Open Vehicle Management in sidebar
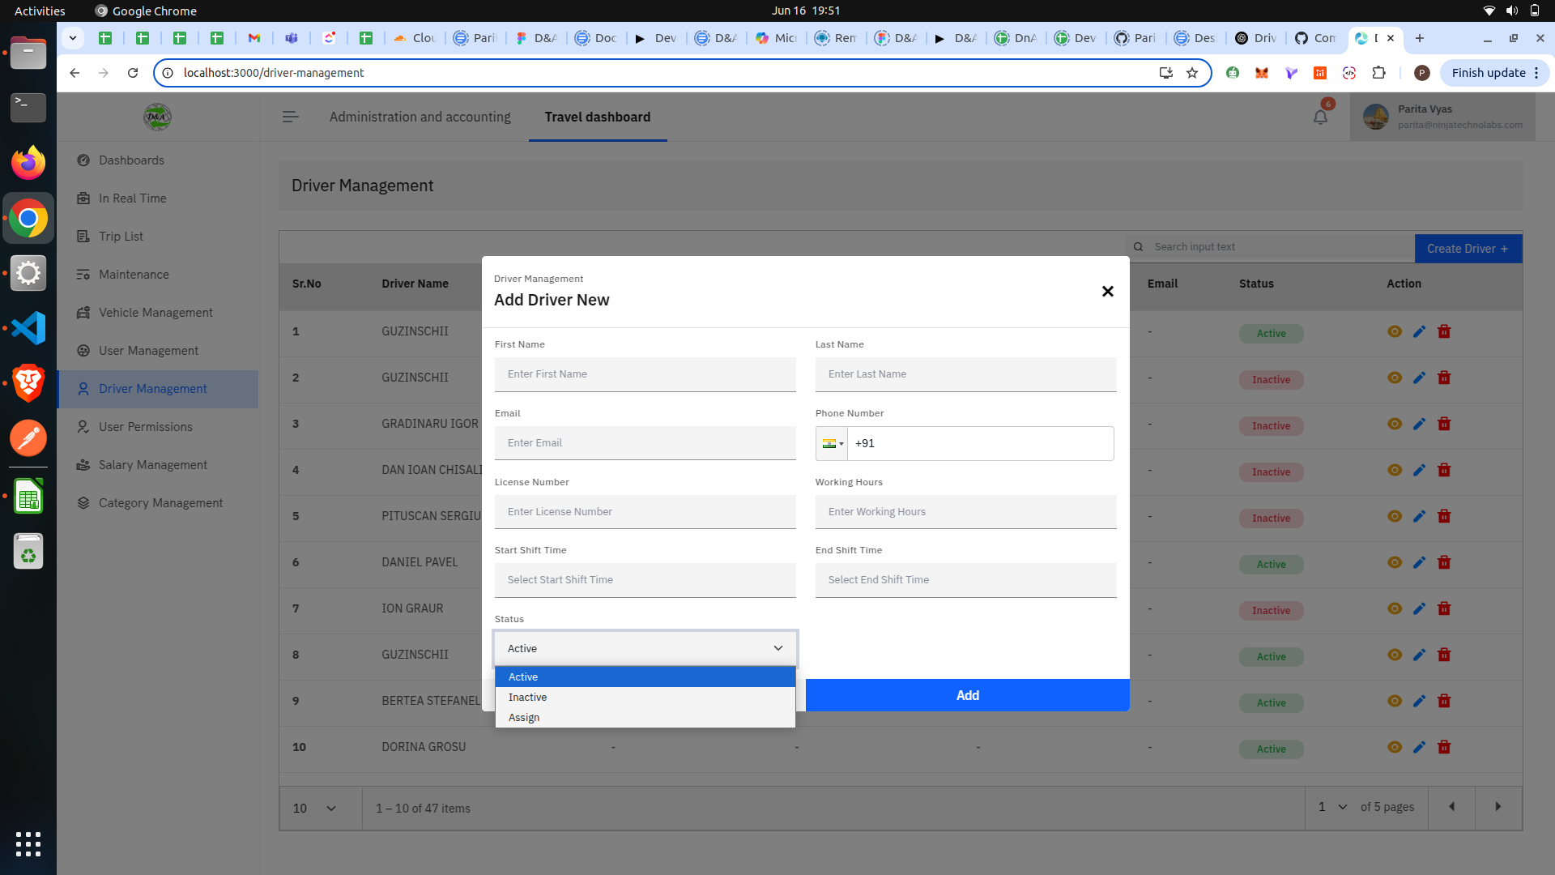The width and height of the screenshot is (1555, 875). pos(155,313)
